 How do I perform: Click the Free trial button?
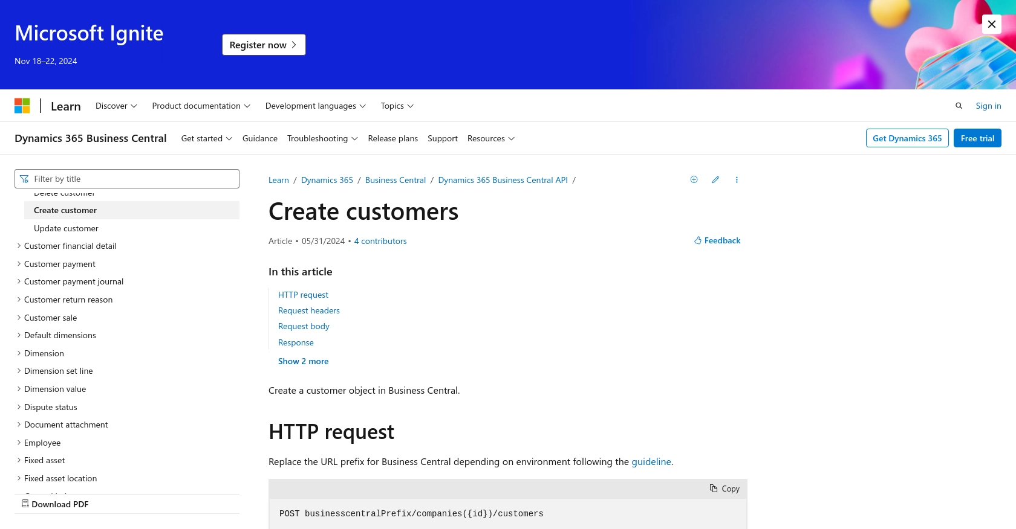coord(977,138)
